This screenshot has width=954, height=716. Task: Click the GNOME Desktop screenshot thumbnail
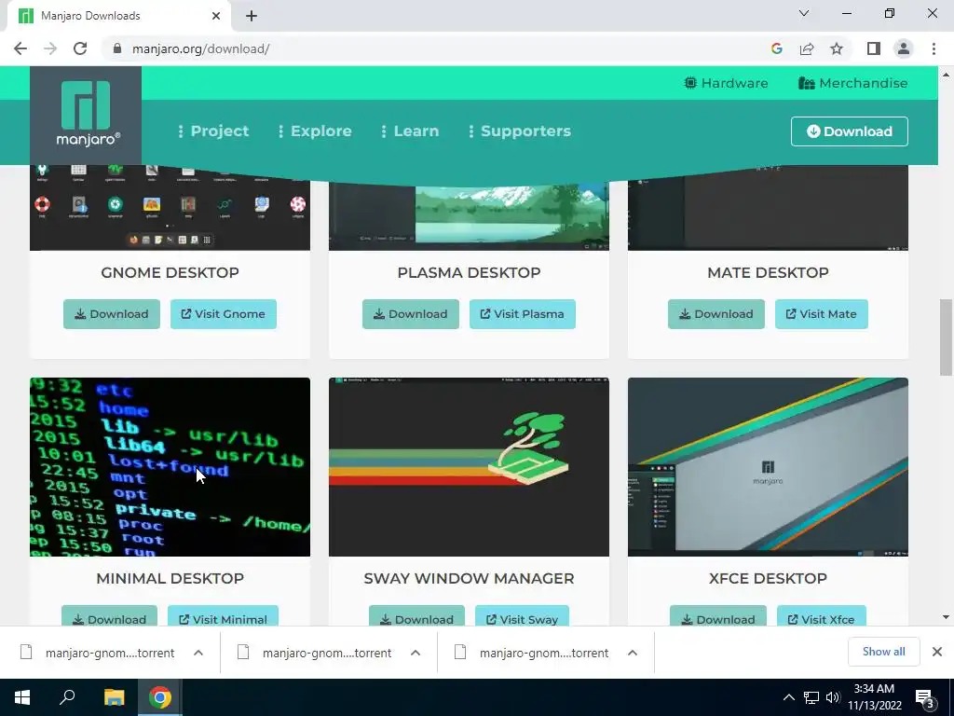click(x=170, y=208)
